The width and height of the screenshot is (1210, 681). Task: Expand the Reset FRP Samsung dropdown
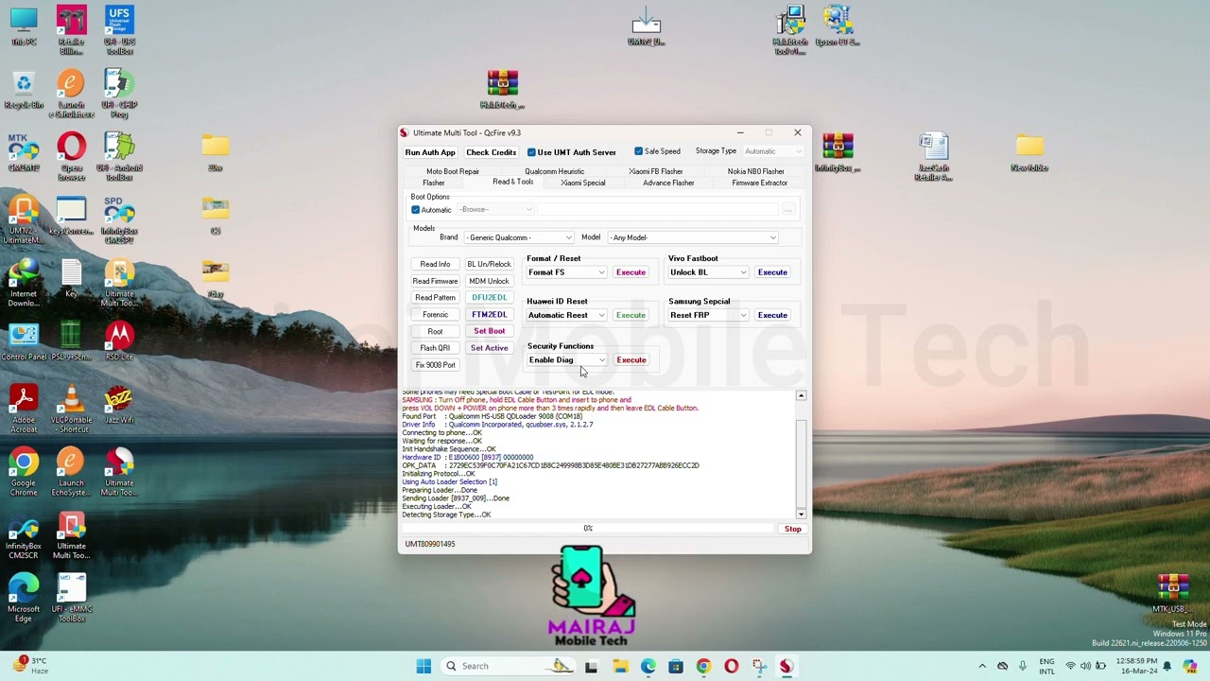tap(708, 315)
